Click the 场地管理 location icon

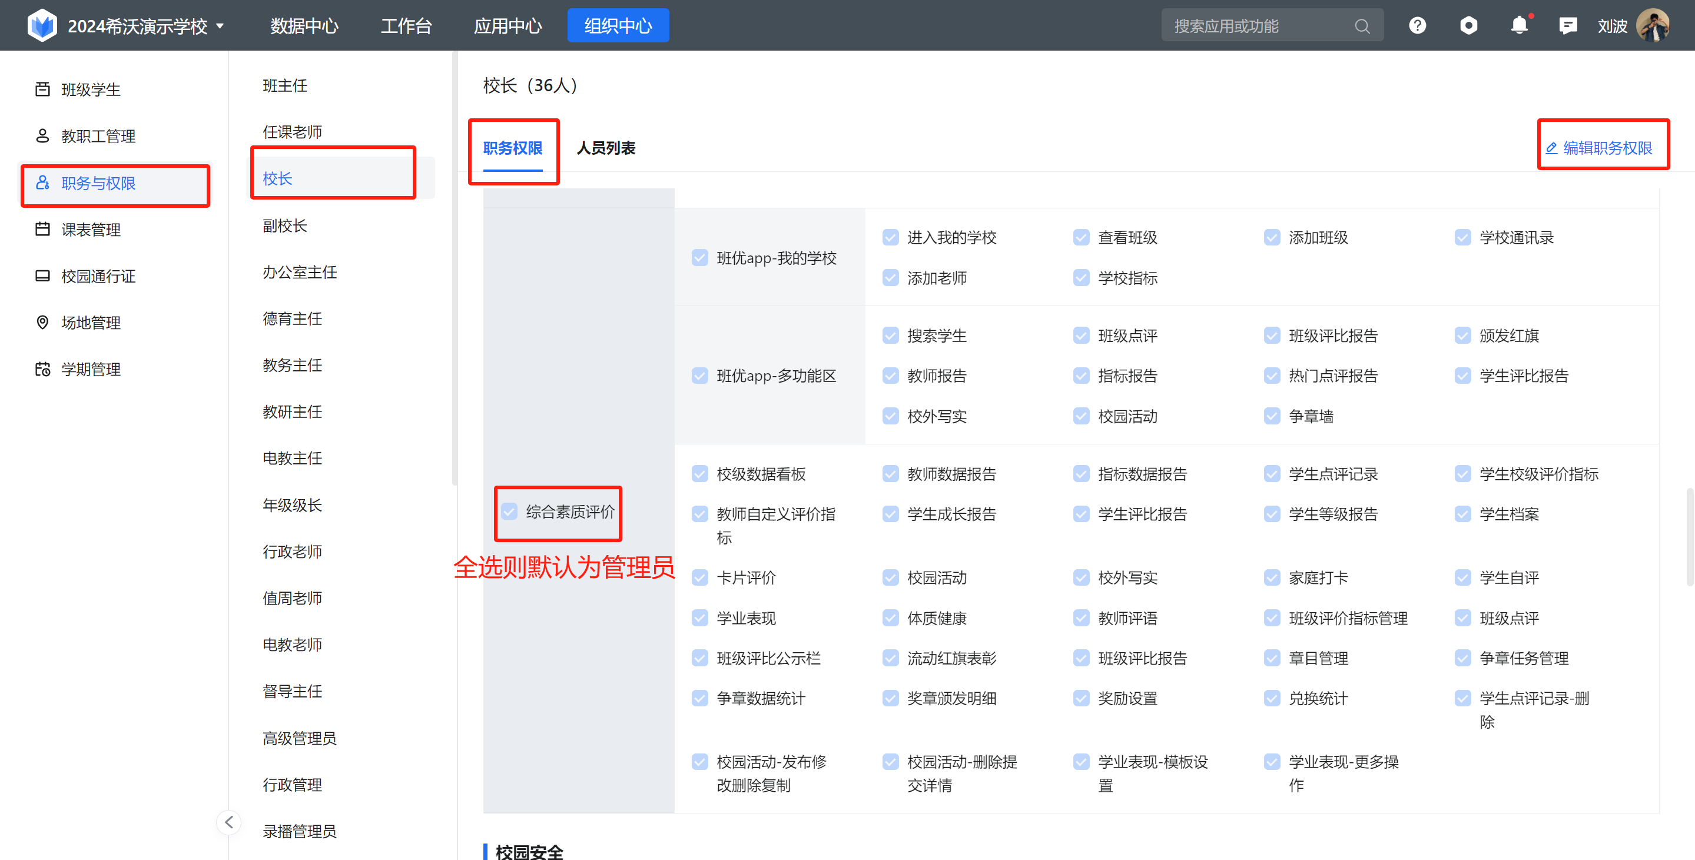(x=43, y=323)
